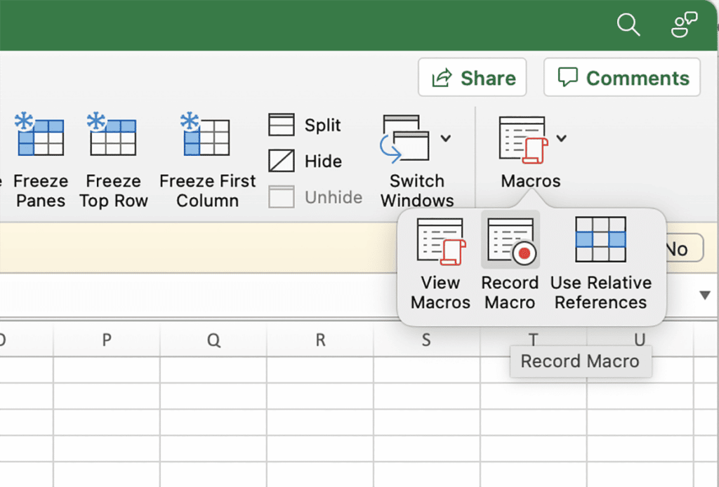Open the feedback people icon
This screenshot has width=719, height=487.
tap(684, 25)
